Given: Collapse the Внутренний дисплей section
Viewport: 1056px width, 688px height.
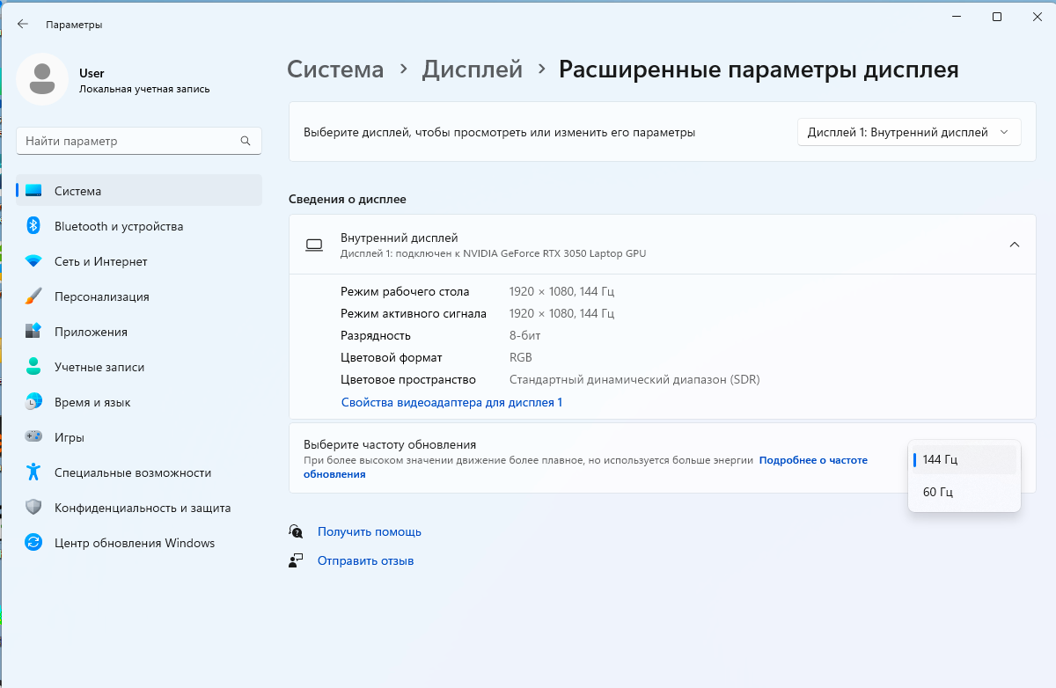Looking at the screenshot, I should (x=1014, y=245).
